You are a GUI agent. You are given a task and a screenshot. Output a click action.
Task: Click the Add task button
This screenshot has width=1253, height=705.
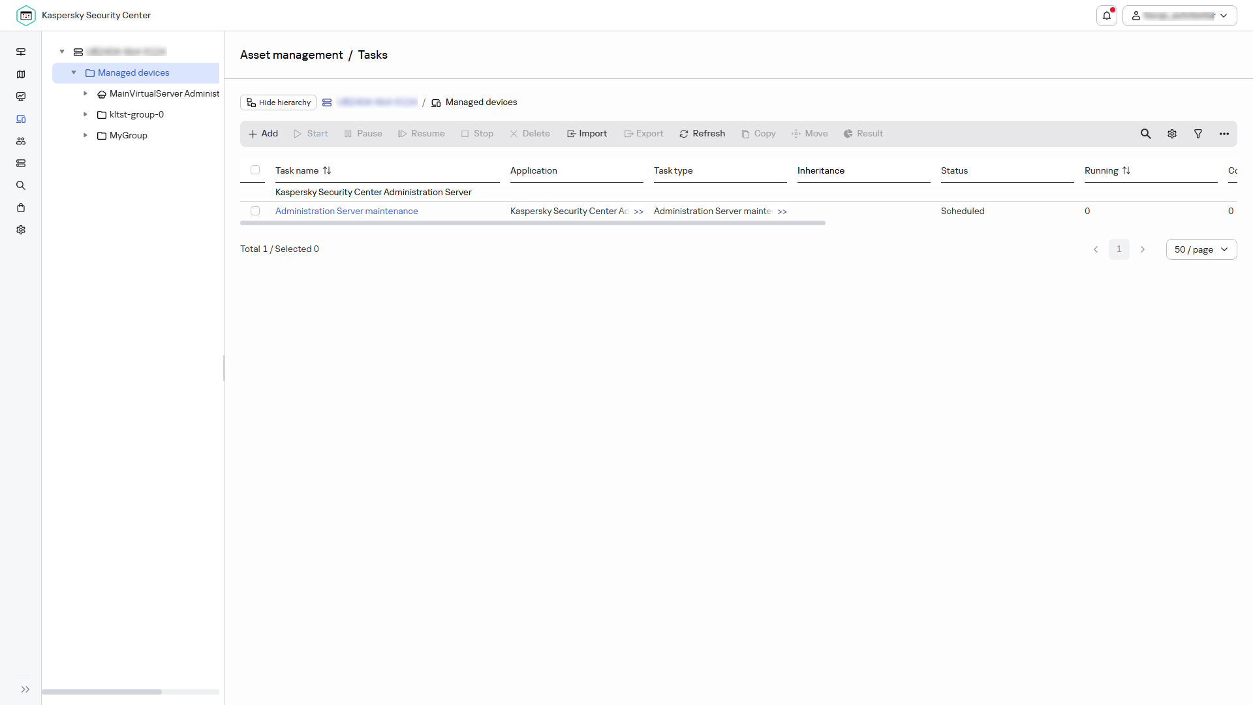click(x=264, y=133)
